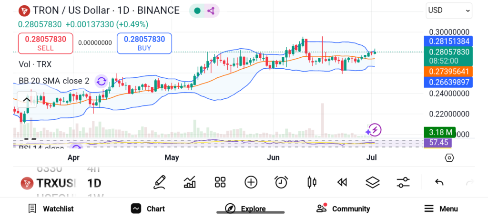This screenshot has width=488, height=220.
Task: Open the Watchlist tab
Action: tap(51, 209)
